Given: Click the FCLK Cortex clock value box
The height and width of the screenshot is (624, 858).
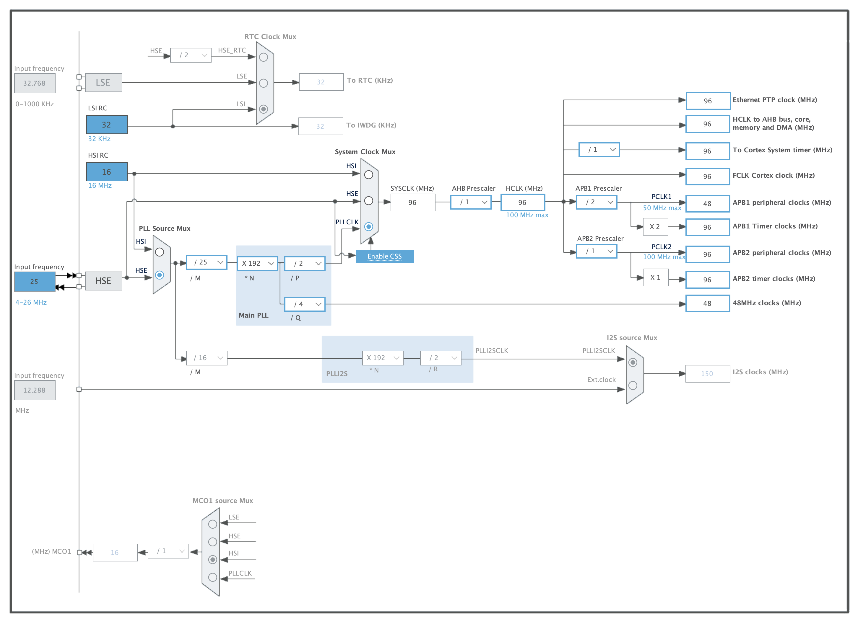Looking at the screenshot, I should (708, 177).
